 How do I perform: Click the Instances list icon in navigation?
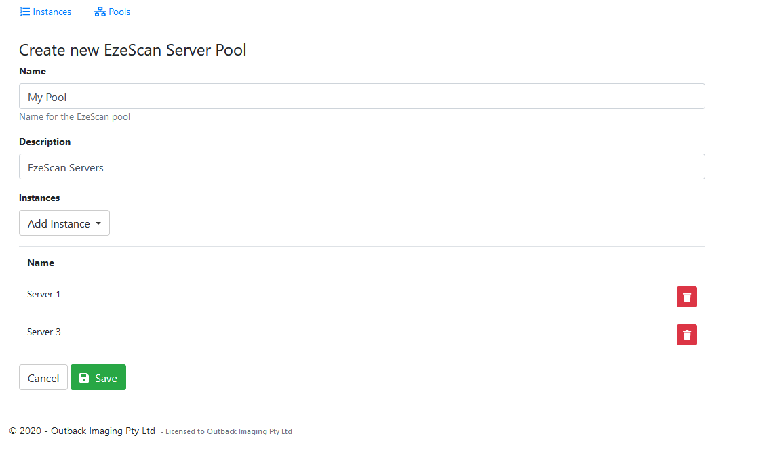25,12
